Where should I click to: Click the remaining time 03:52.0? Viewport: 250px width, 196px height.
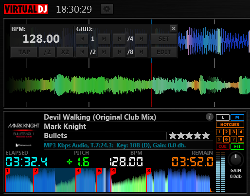193,161
